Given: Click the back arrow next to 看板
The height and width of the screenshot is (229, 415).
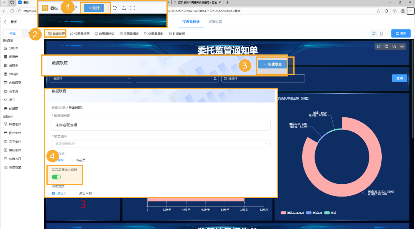Looking at the screenshot, I should click(x=5, y=22).
